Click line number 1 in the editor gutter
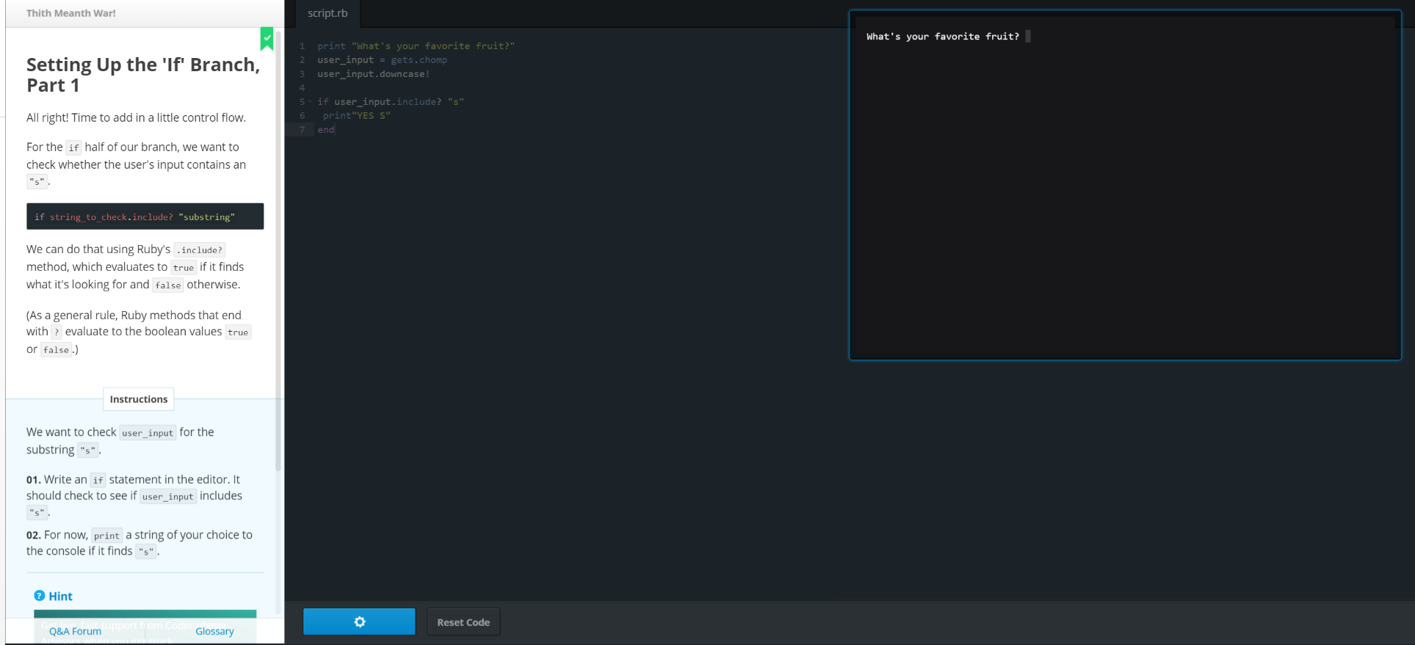The height and width of the screenshot is (645, 1415). click(302, 46)
